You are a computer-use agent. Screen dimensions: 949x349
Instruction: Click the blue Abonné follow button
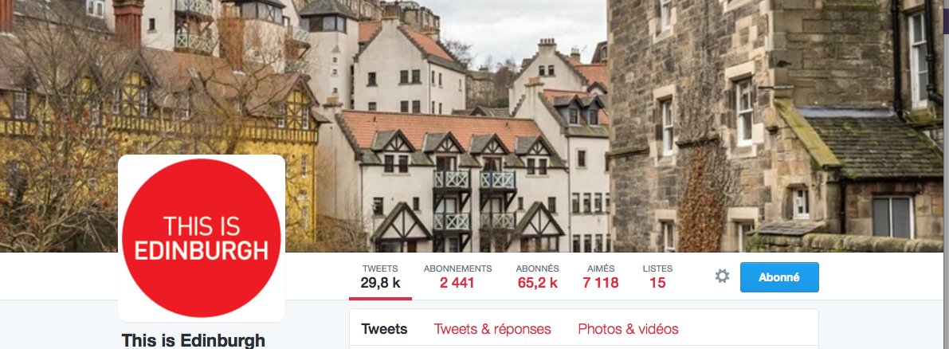click(779, 277)
